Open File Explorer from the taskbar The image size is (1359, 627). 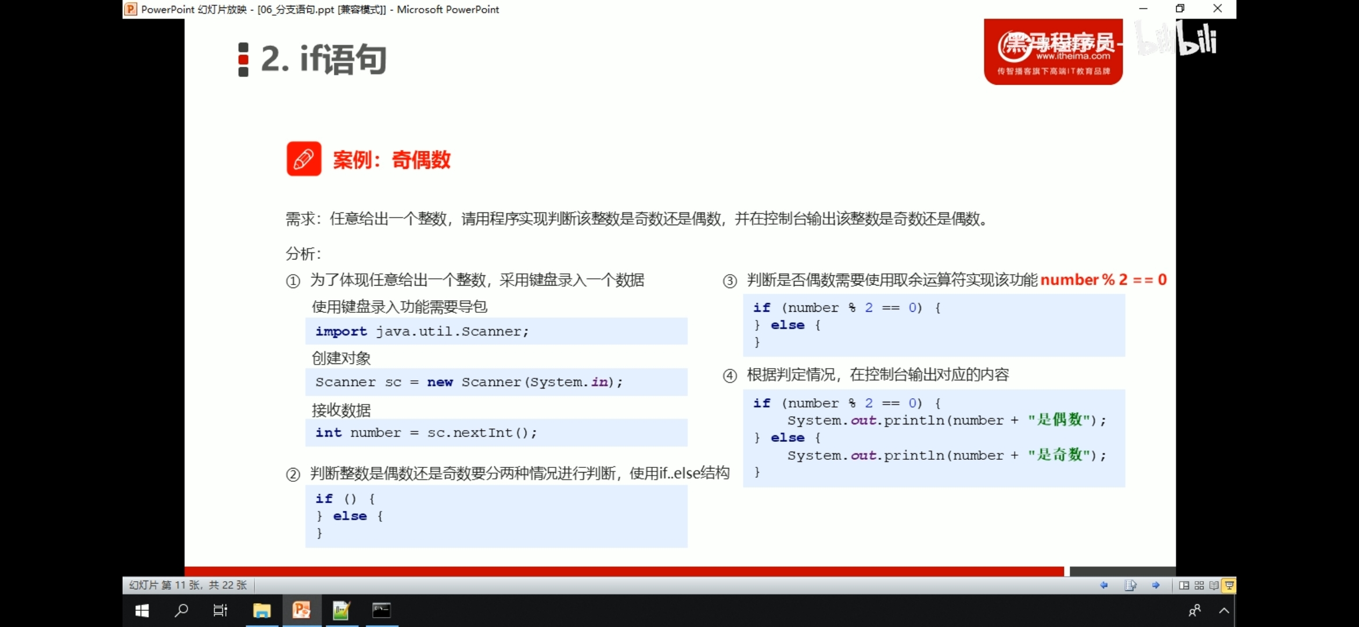tap(262, 611)
